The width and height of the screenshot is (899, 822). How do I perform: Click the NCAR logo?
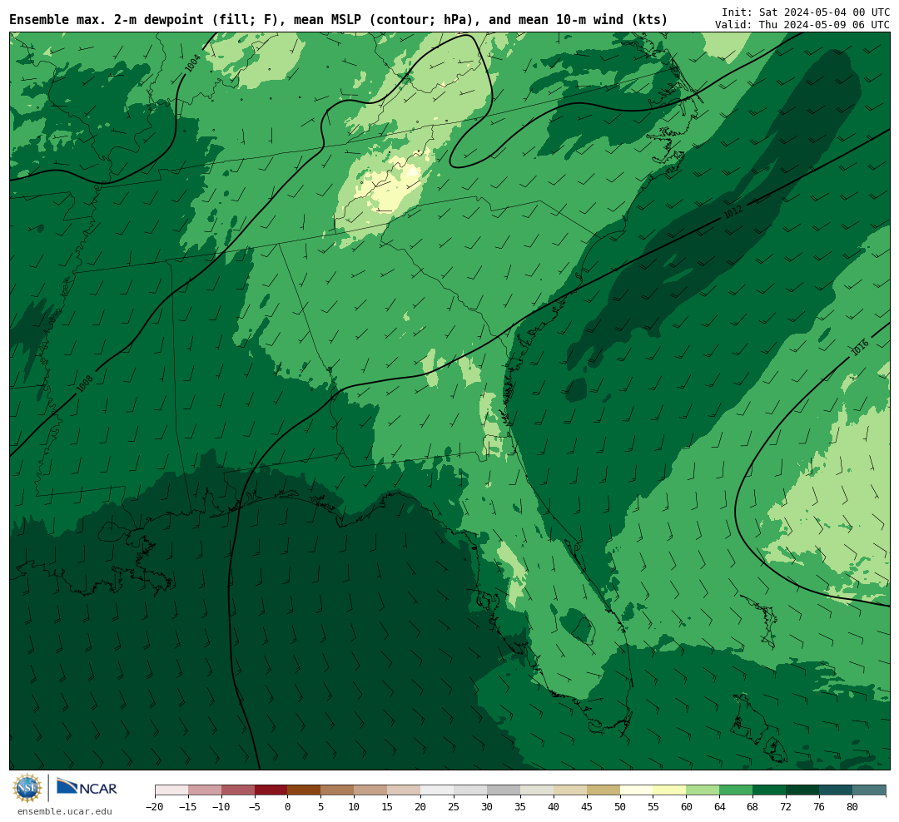[x=87, y=787]
